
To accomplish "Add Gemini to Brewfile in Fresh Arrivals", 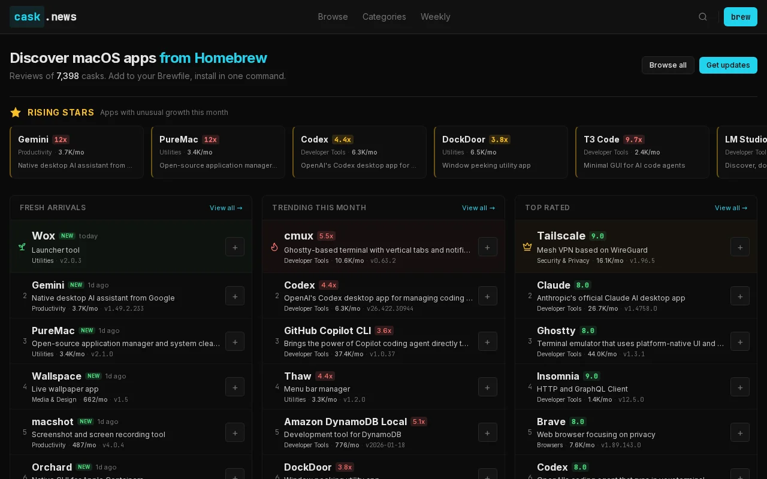I will point(235,296).
